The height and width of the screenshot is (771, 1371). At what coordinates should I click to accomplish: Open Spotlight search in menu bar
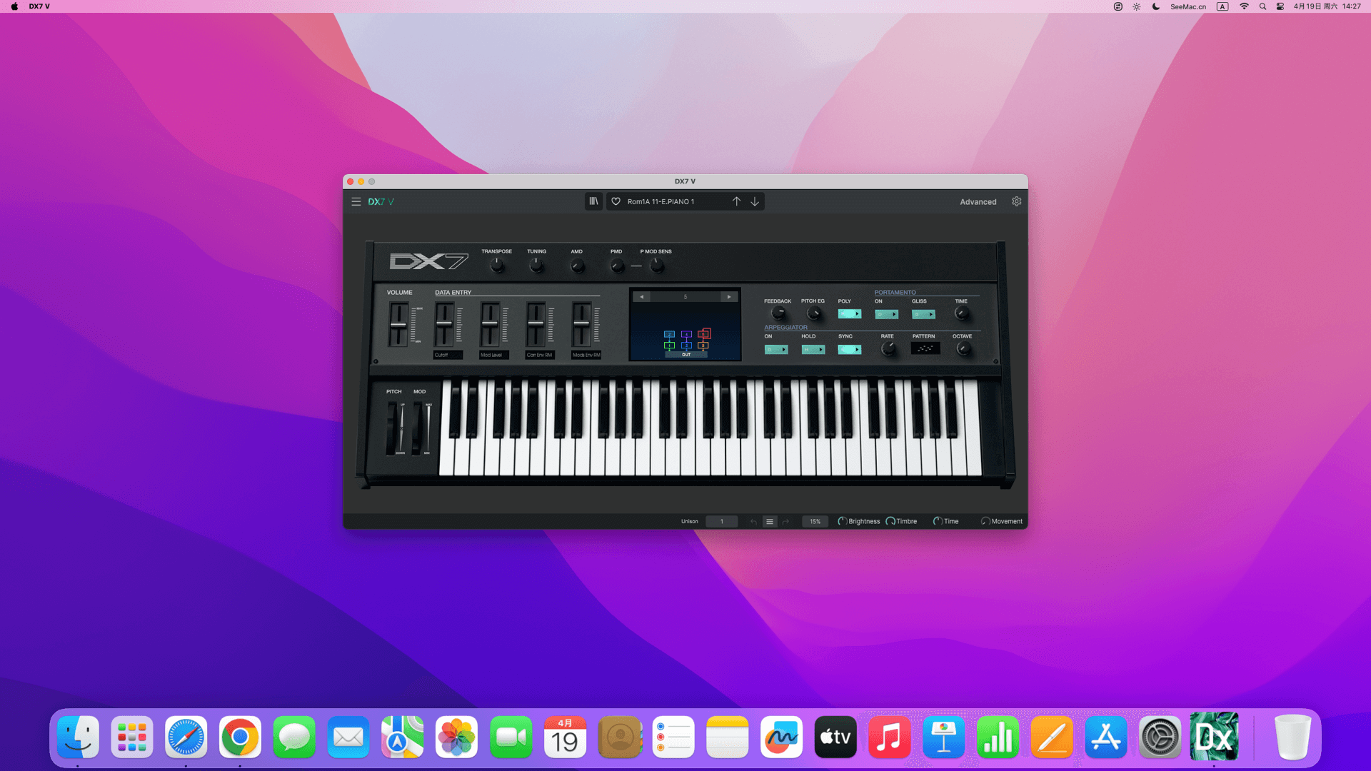(1262, 6)
